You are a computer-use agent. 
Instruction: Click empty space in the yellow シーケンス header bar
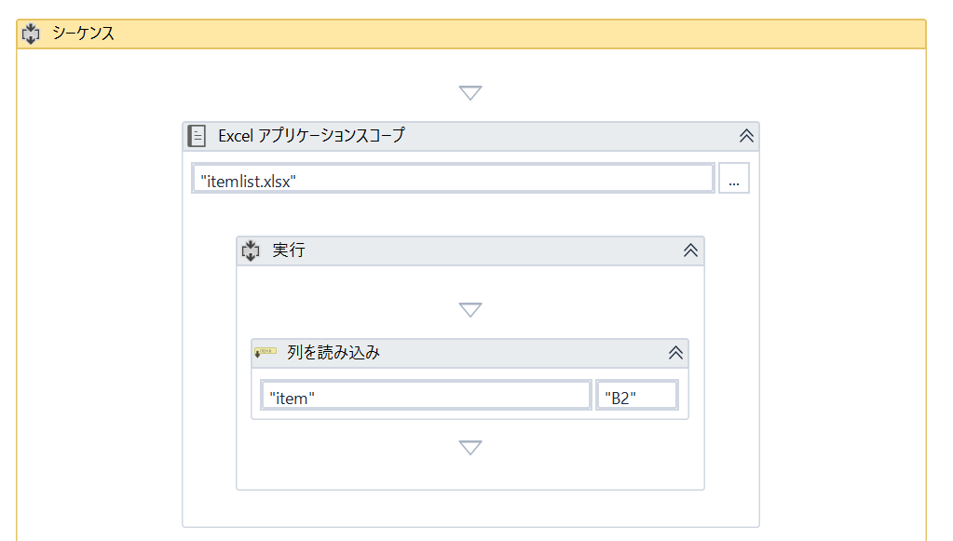click(512, 34)
